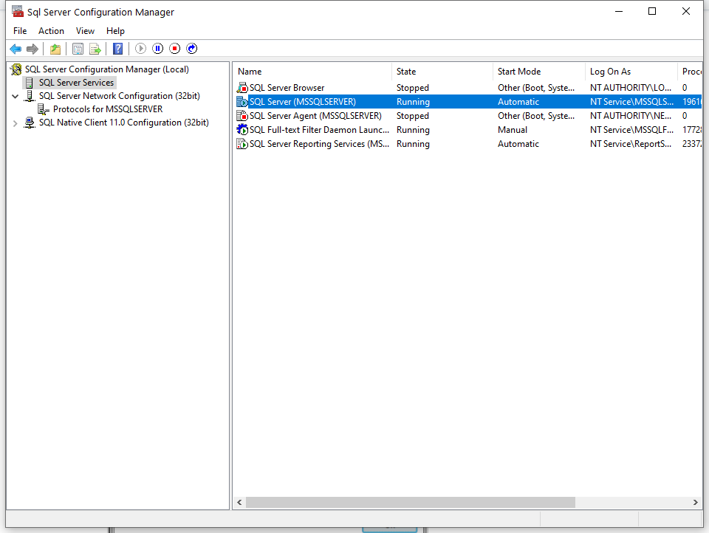
Task: Select SQL Native Client 11.0 Configuration label
Action: coord(124,123)
